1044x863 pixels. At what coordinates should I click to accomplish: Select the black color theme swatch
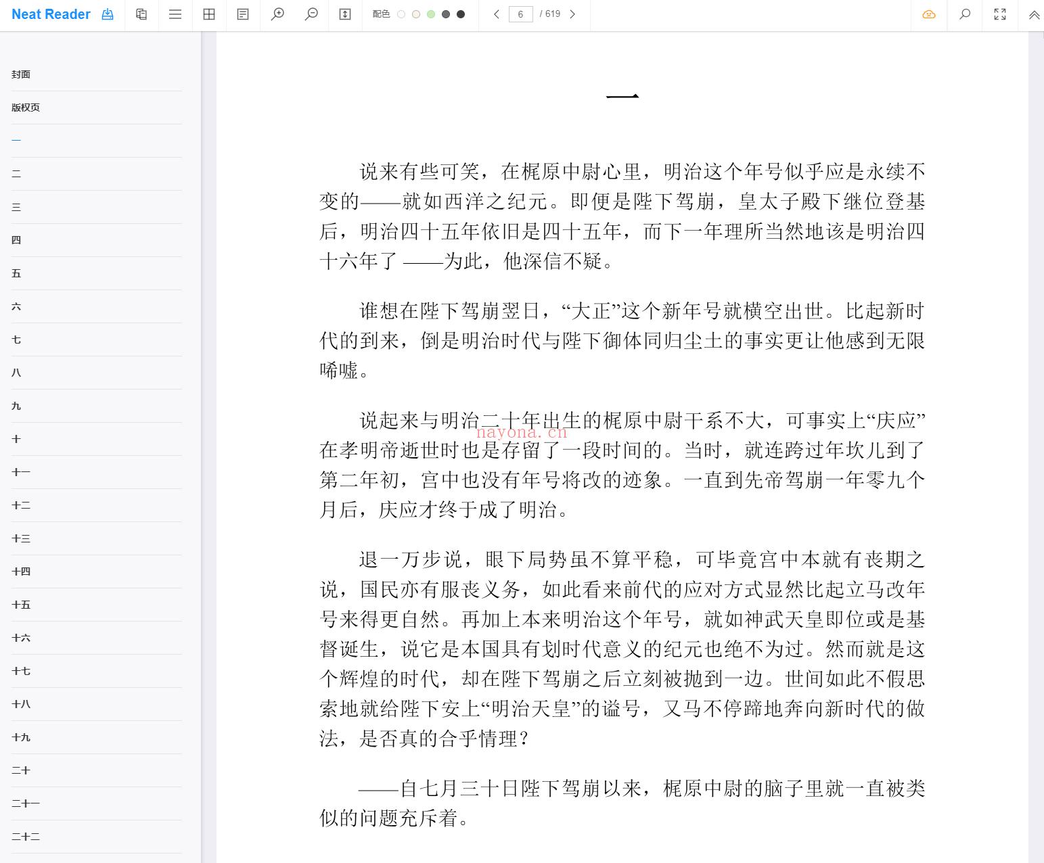coord(461,14)
